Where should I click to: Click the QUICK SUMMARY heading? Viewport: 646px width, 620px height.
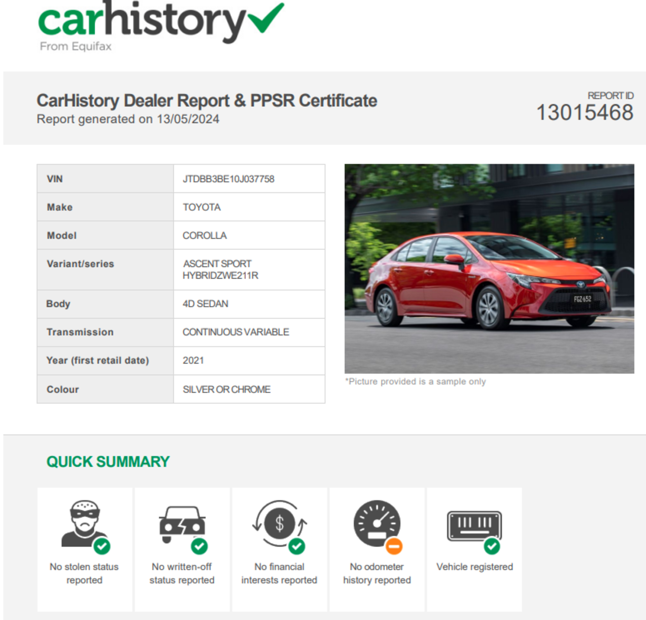tap(108, 462)
